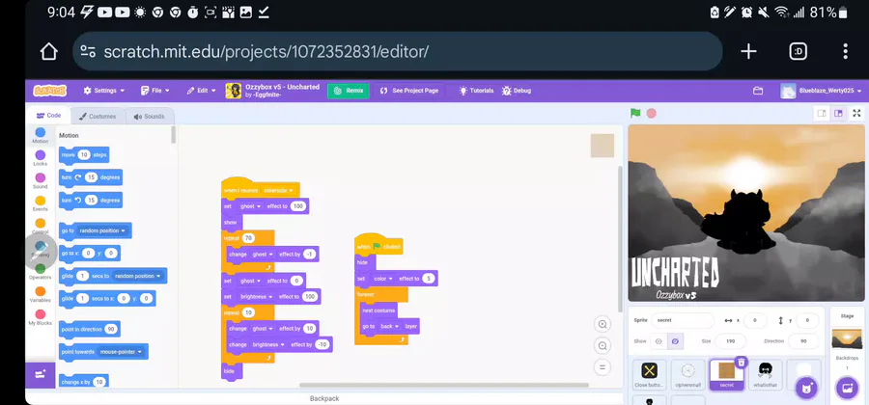Reset the workspace zoom level
The image size is (869, 405).
603,366
